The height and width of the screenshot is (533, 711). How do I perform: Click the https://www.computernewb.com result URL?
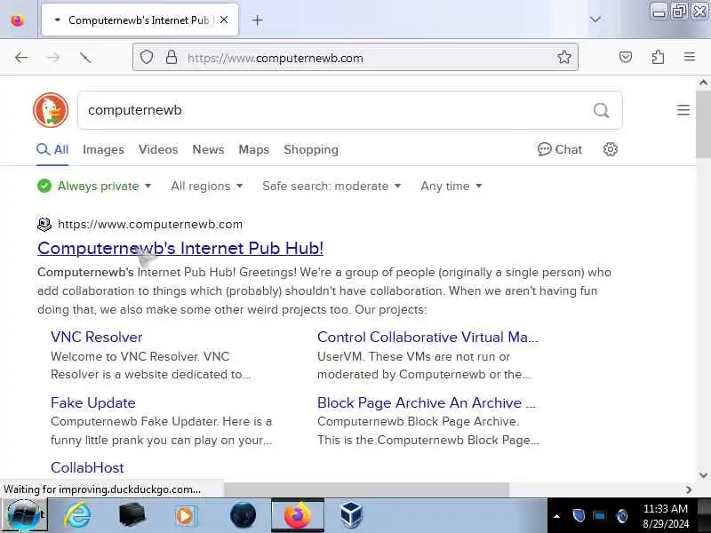pos(150,225)
